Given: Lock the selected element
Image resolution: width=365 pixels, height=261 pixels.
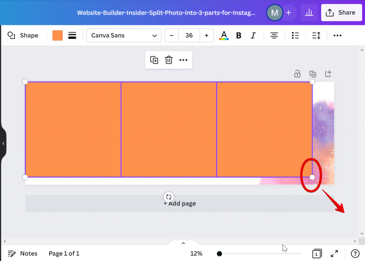Looking at the screenshot, I should (297, 74).
